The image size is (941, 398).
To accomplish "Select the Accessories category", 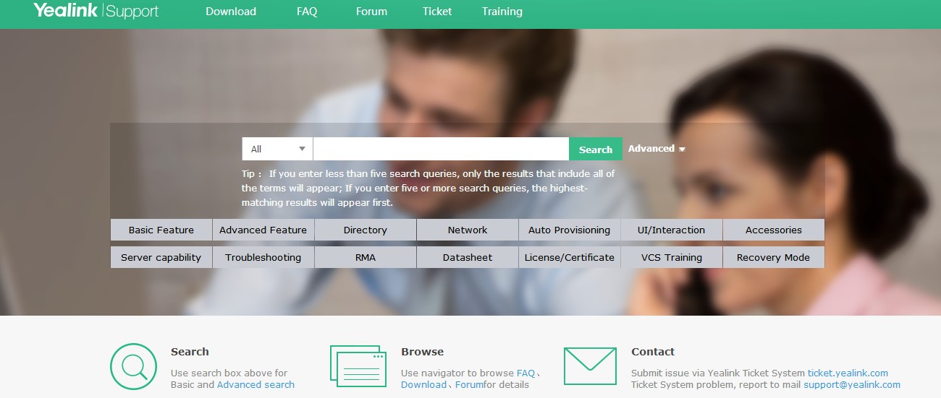I will click(x=774, y=230).
